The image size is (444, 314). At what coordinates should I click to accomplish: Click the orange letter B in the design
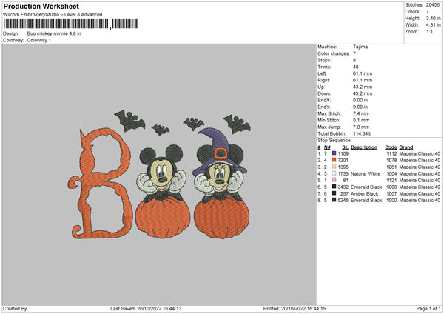[x=100, y=184]
